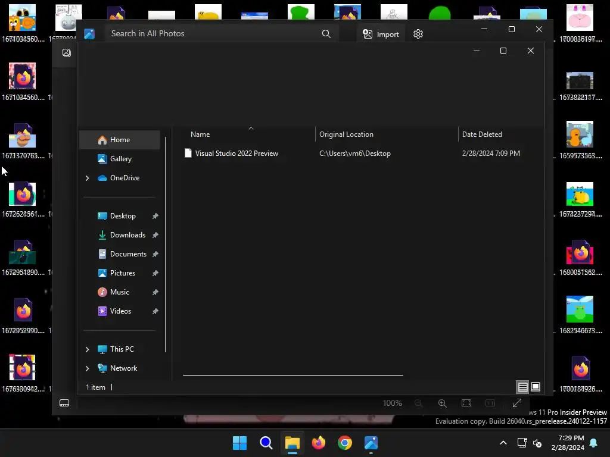Expand the Network chevron
This screenshot has width=610, height=457.
click(87, 368)
